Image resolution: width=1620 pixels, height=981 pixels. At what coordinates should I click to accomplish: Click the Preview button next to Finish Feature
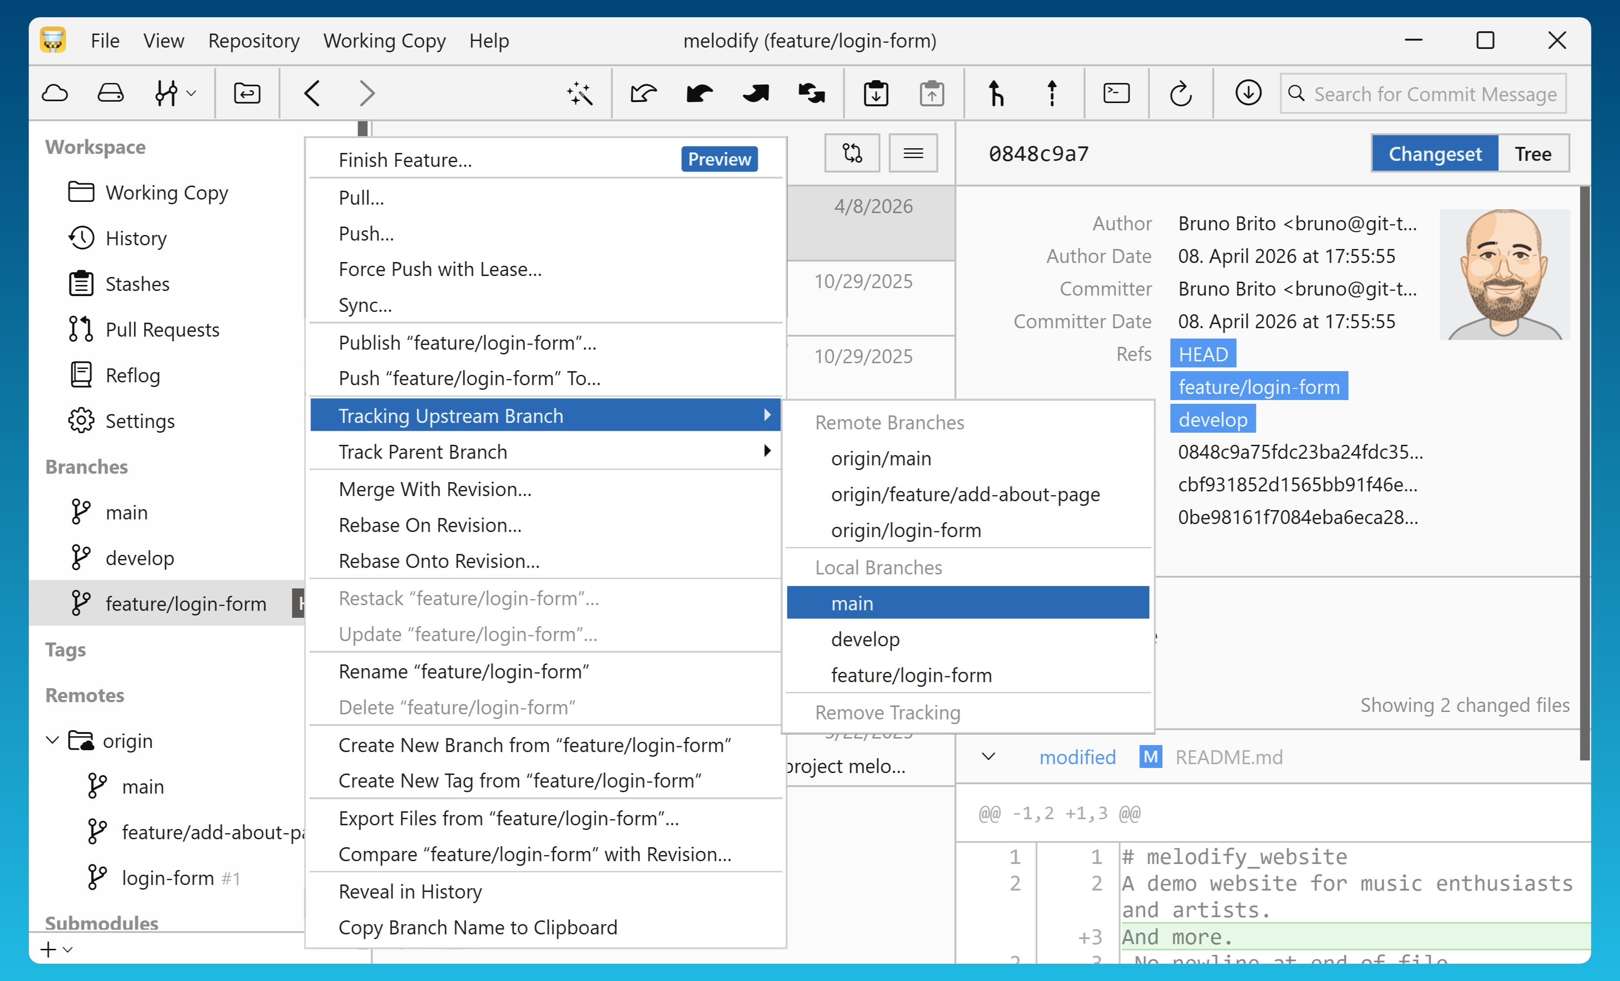[x=719, y=159]
